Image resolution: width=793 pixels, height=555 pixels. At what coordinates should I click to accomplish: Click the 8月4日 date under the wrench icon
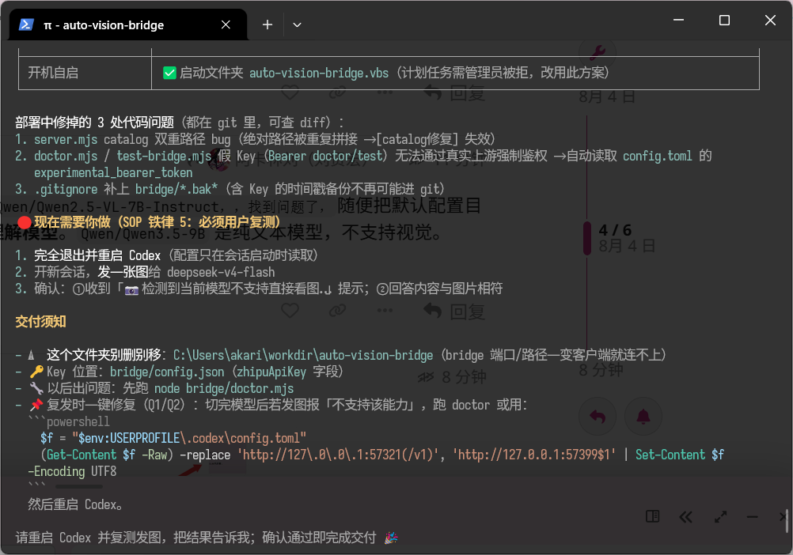tap(607, 96)
